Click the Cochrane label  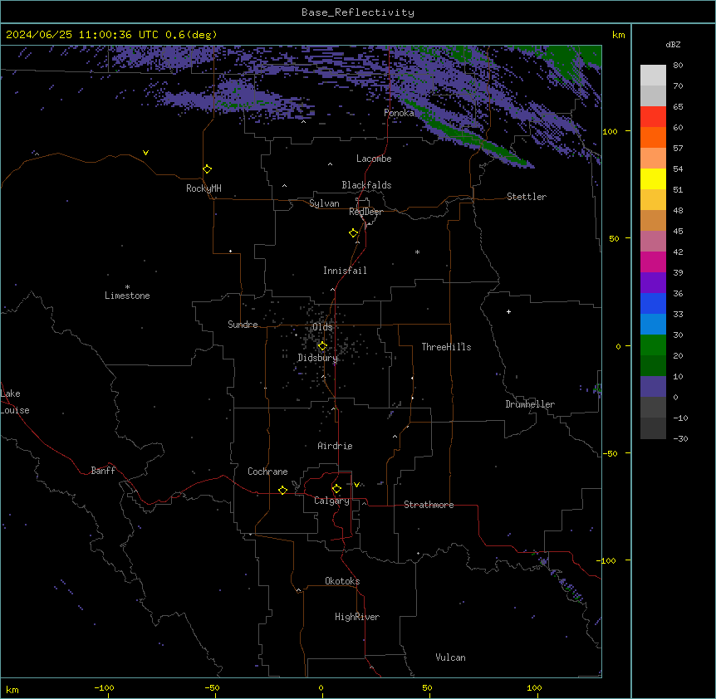coord(267,472)
